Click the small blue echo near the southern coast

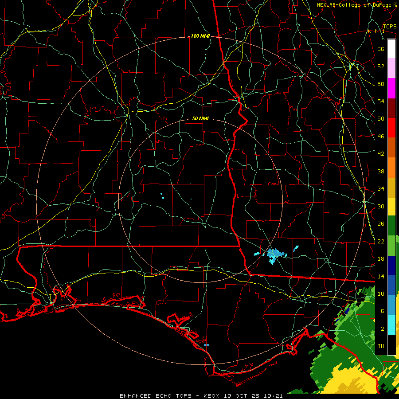206,345
